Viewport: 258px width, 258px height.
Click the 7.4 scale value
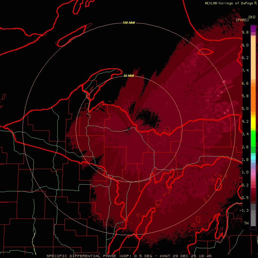tap(245, 71)
